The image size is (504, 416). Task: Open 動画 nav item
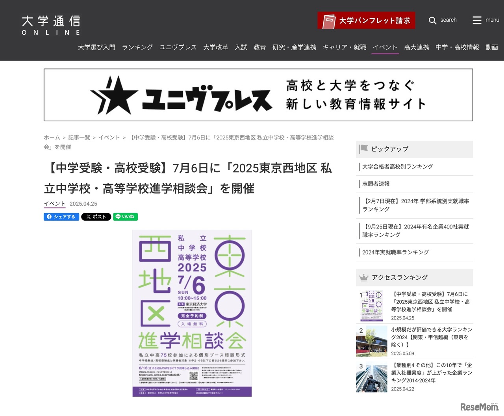tap(492, 47)
